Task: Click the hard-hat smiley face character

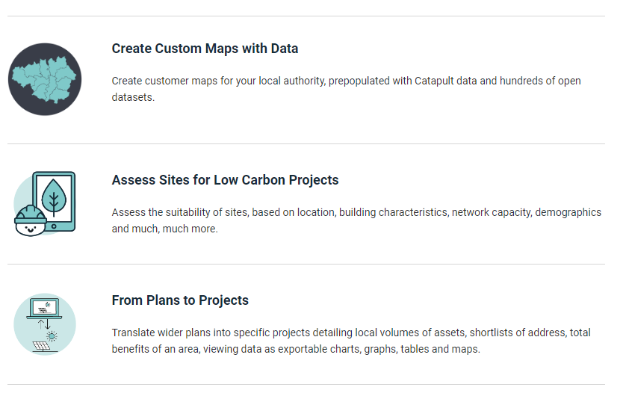Action: click(28, 220)
